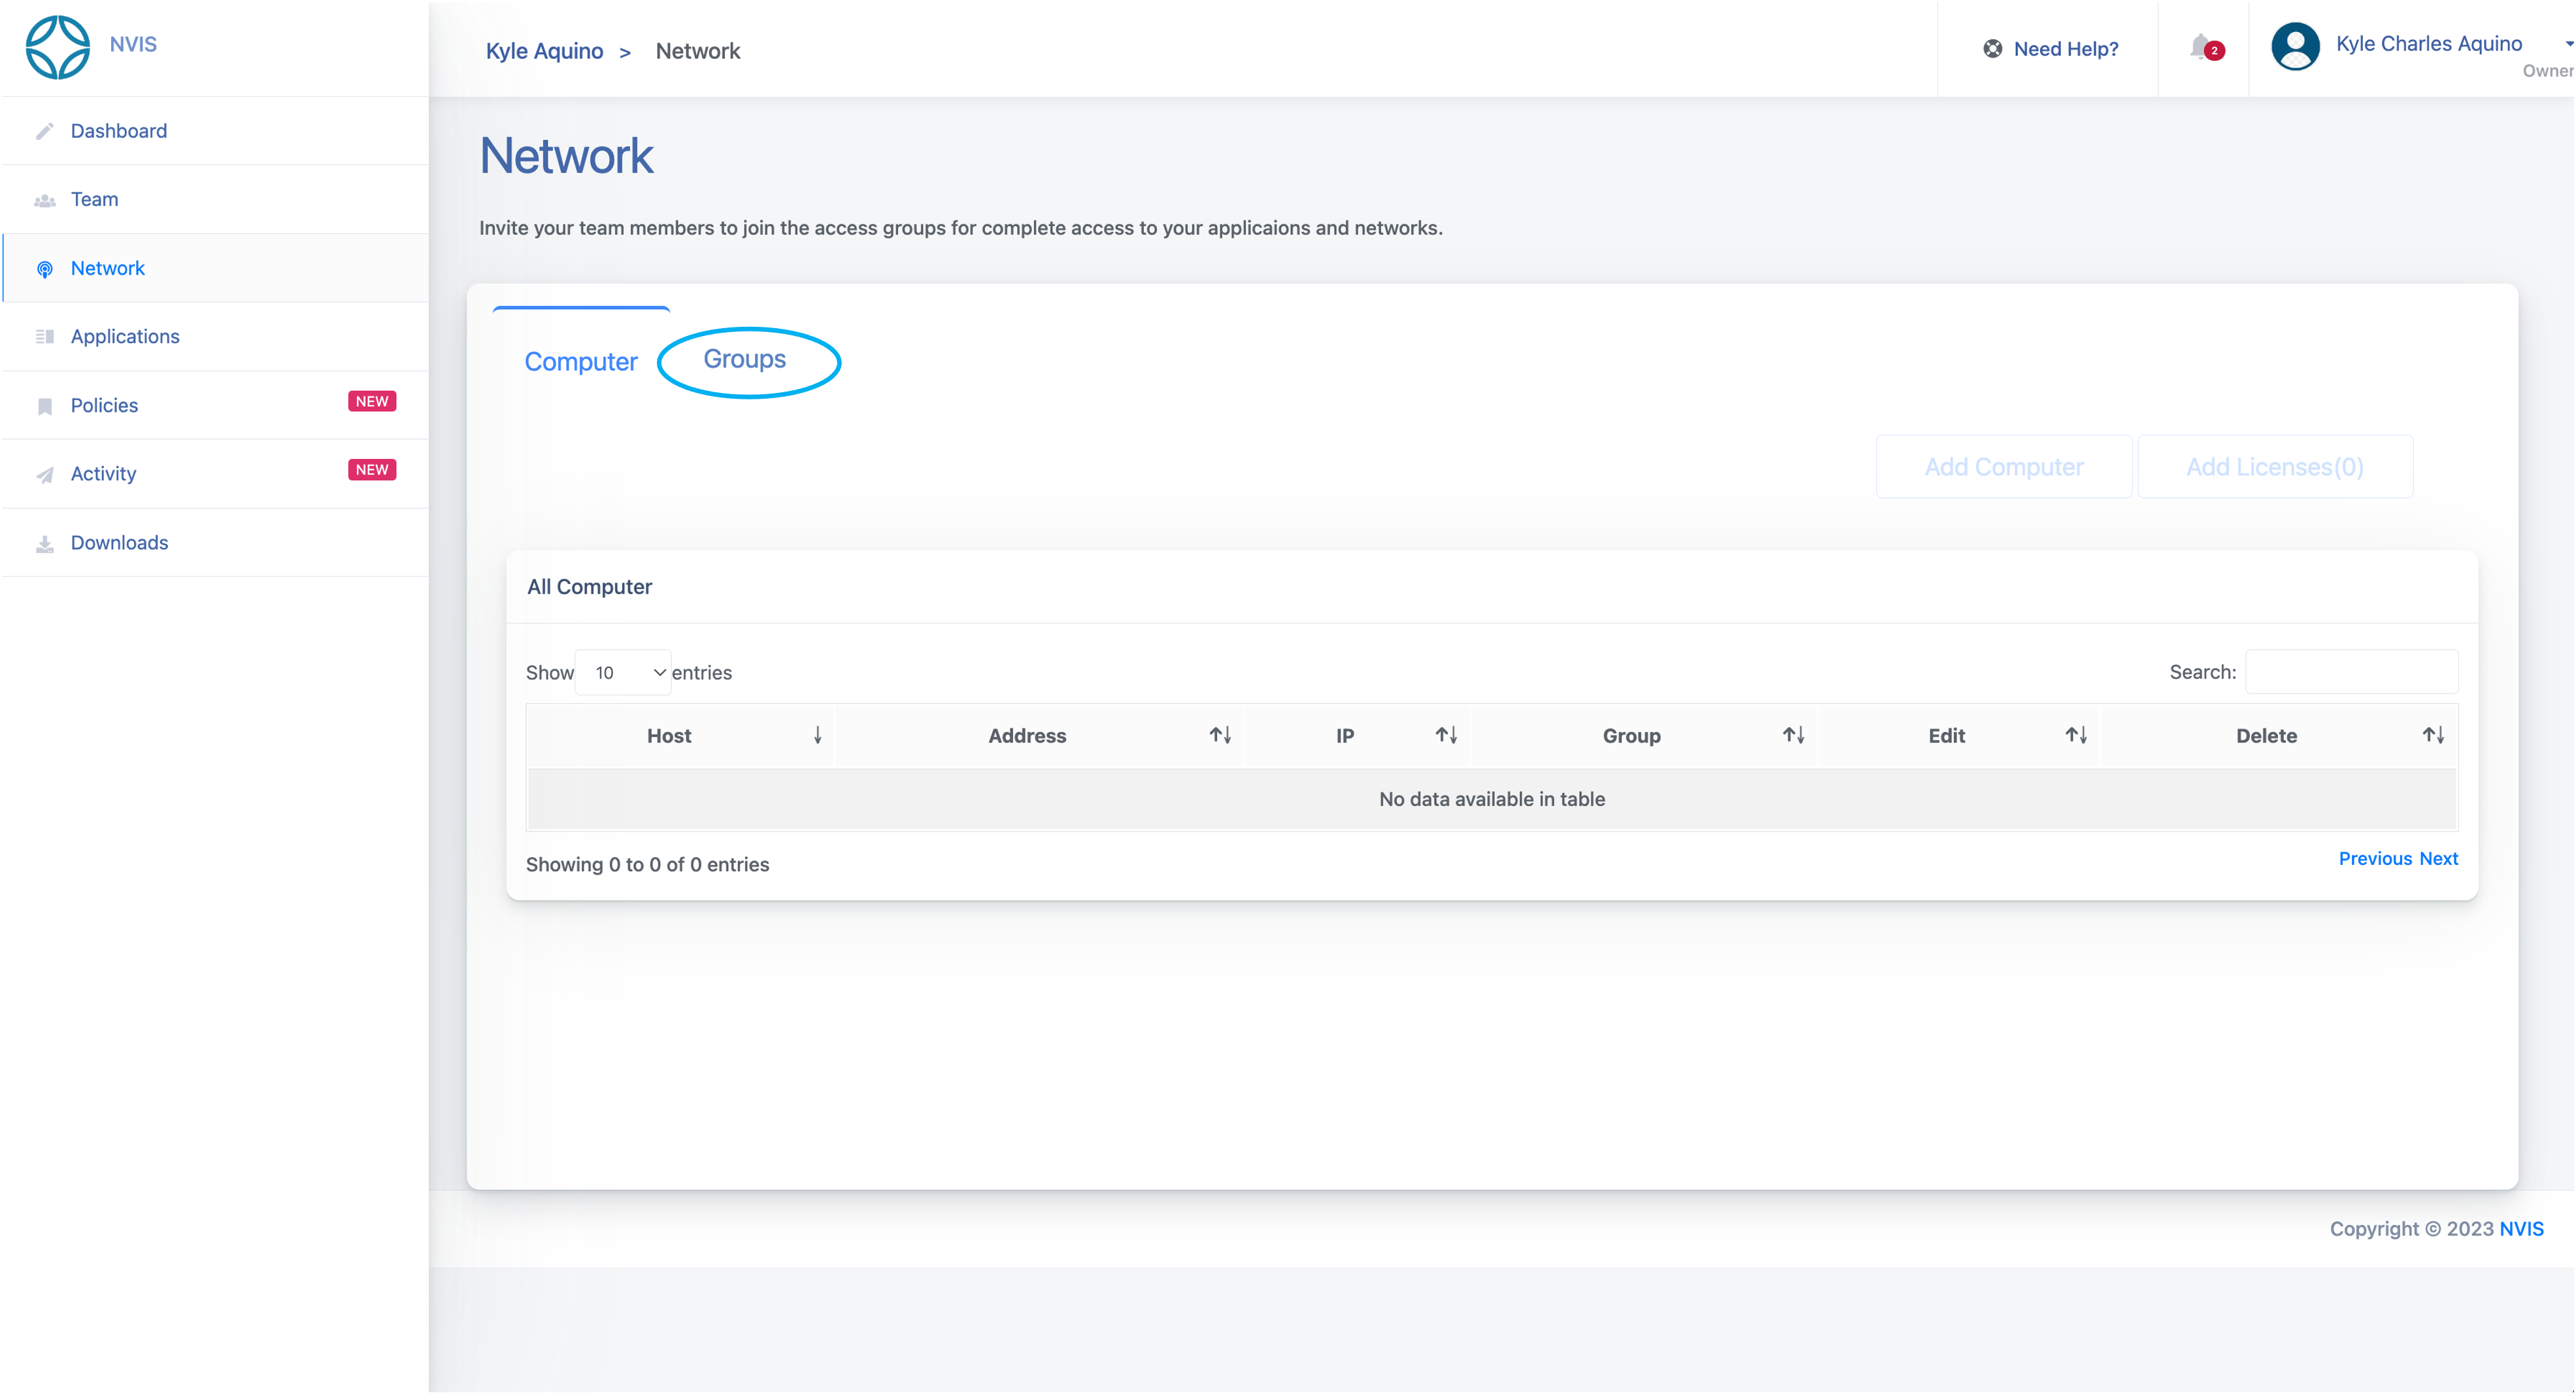Click the Need Help lifebuoy icon
The width and height of the screenshot is (2576, 1393).
pos(1992,49)
